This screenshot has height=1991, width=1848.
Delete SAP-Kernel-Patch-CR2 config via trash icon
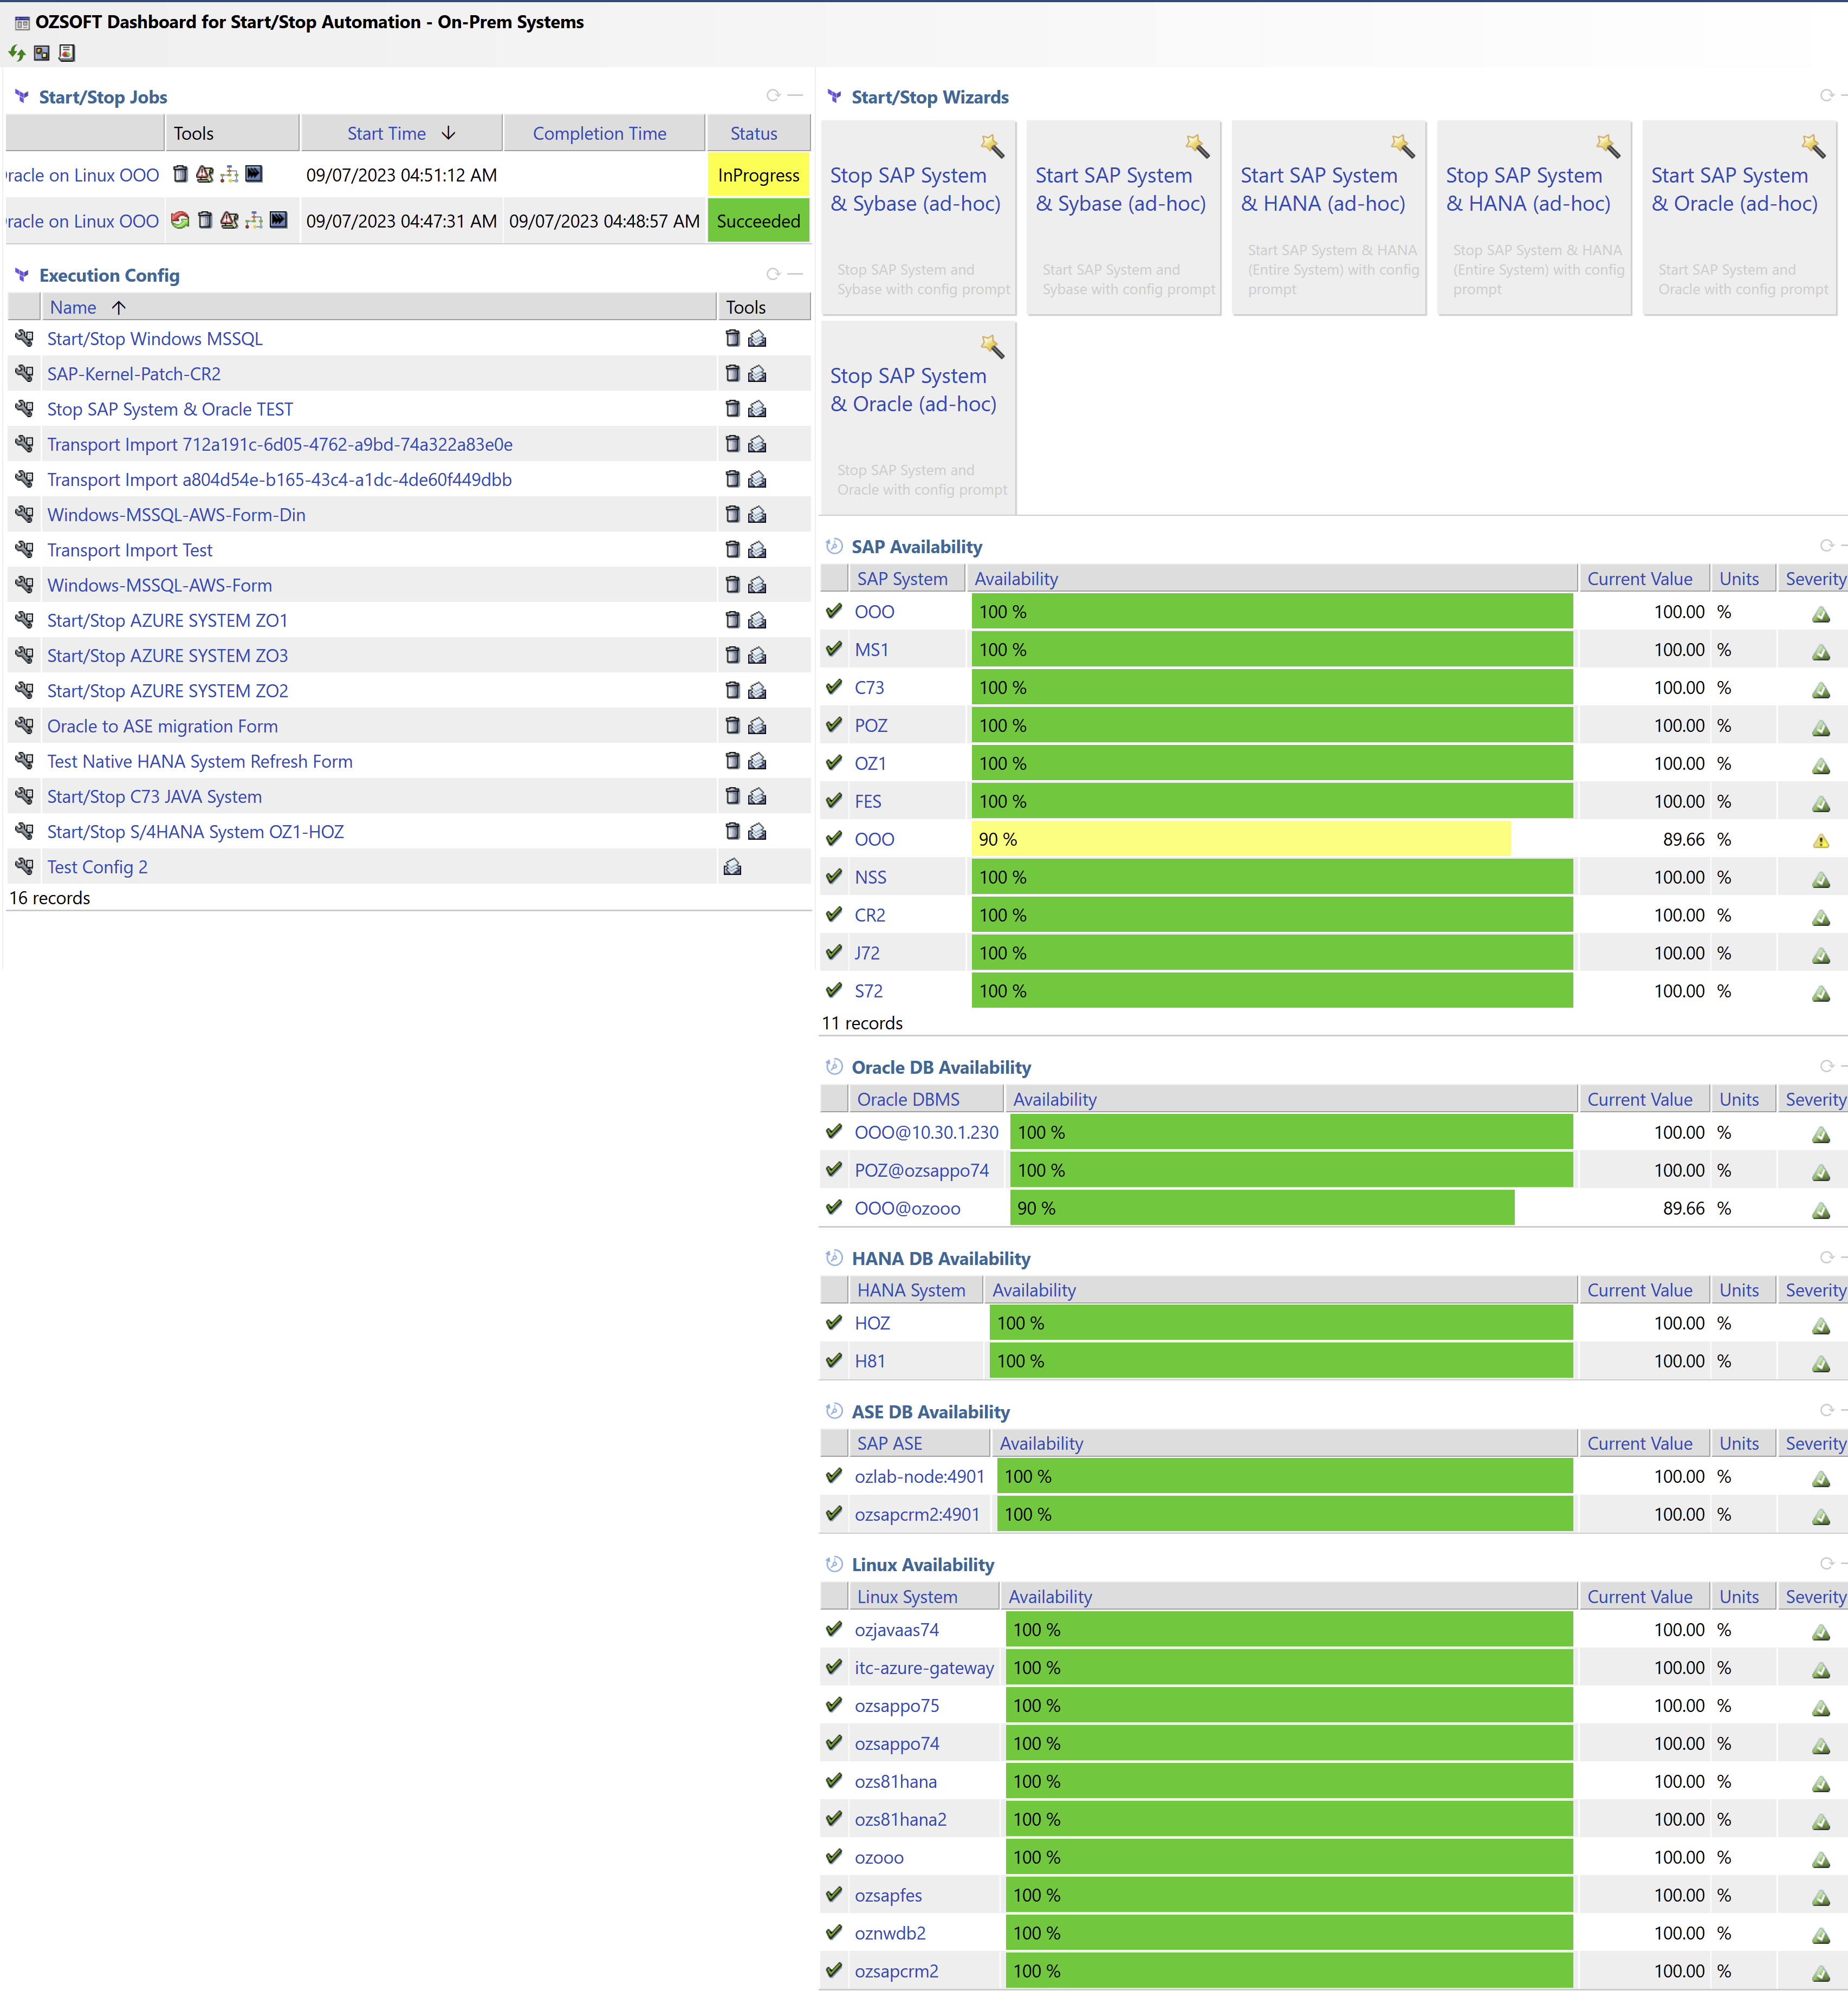[732, 374]
